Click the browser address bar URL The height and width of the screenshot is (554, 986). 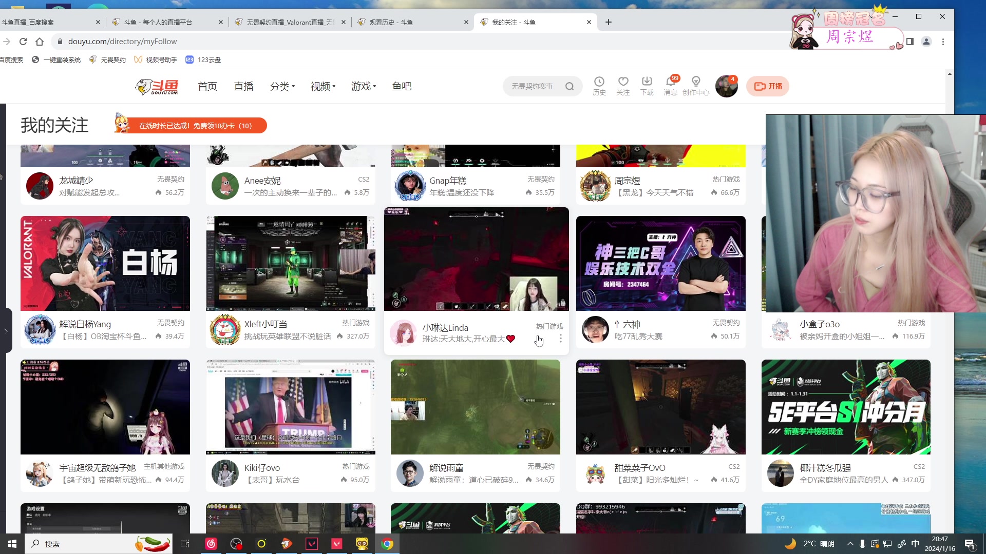pyautogui.click(x=122, y=42)
